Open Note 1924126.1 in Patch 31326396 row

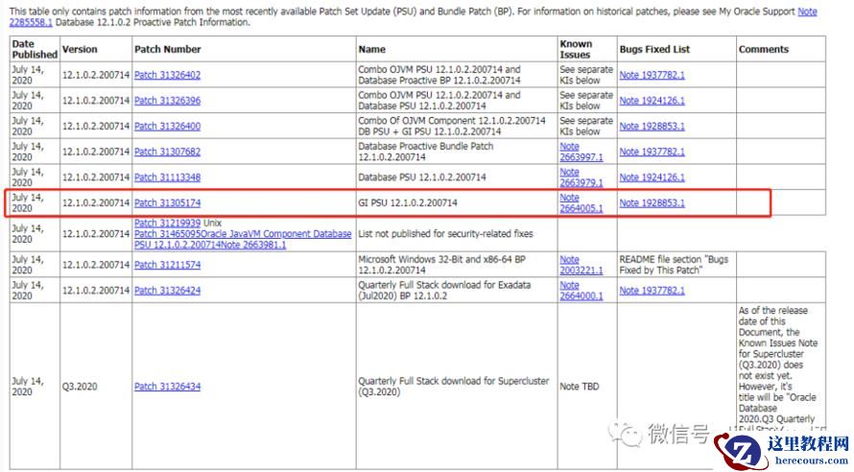(652, 101)
